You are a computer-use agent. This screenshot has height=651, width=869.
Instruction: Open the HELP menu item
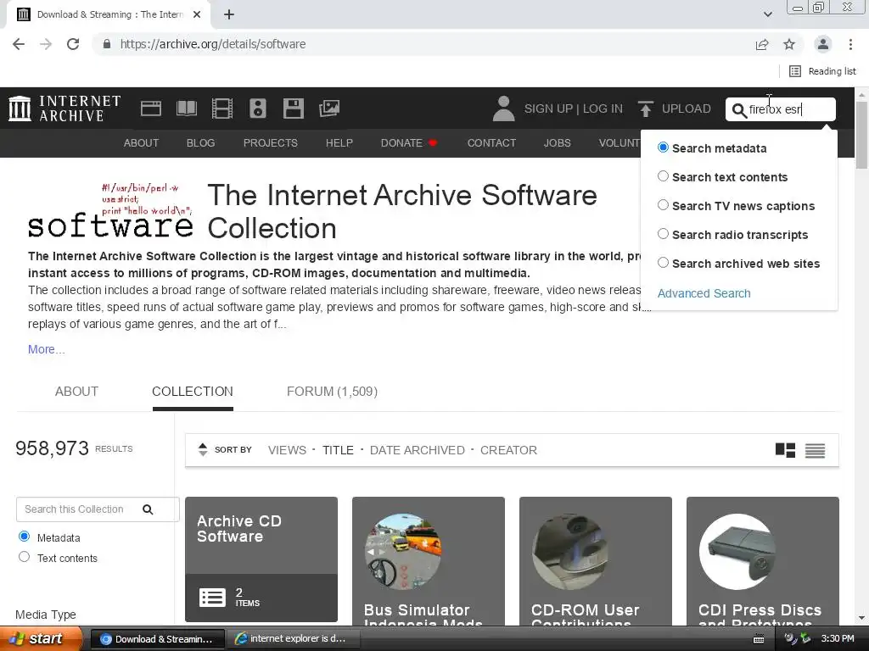pyautogui.click(x=339, y=142)
